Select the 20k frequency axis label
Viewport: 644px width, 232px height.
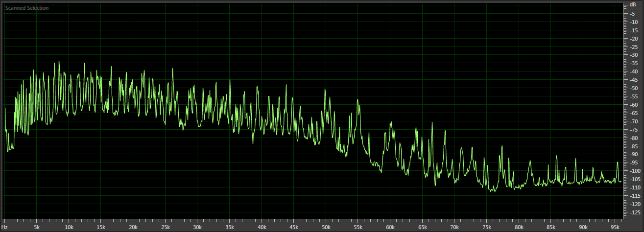[133, 228]
